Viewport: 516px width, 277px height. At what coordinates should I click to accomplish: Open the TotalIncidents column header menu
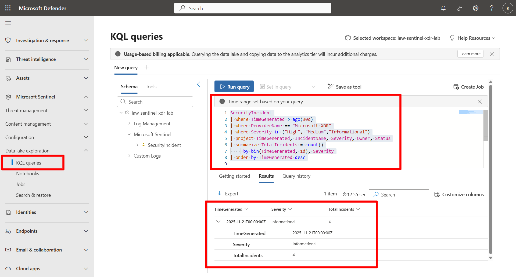pyautogui.click(x=358, y=209)
